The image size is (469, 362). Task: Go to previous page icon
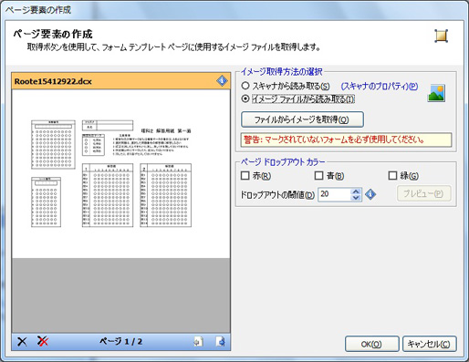[198, 342]
